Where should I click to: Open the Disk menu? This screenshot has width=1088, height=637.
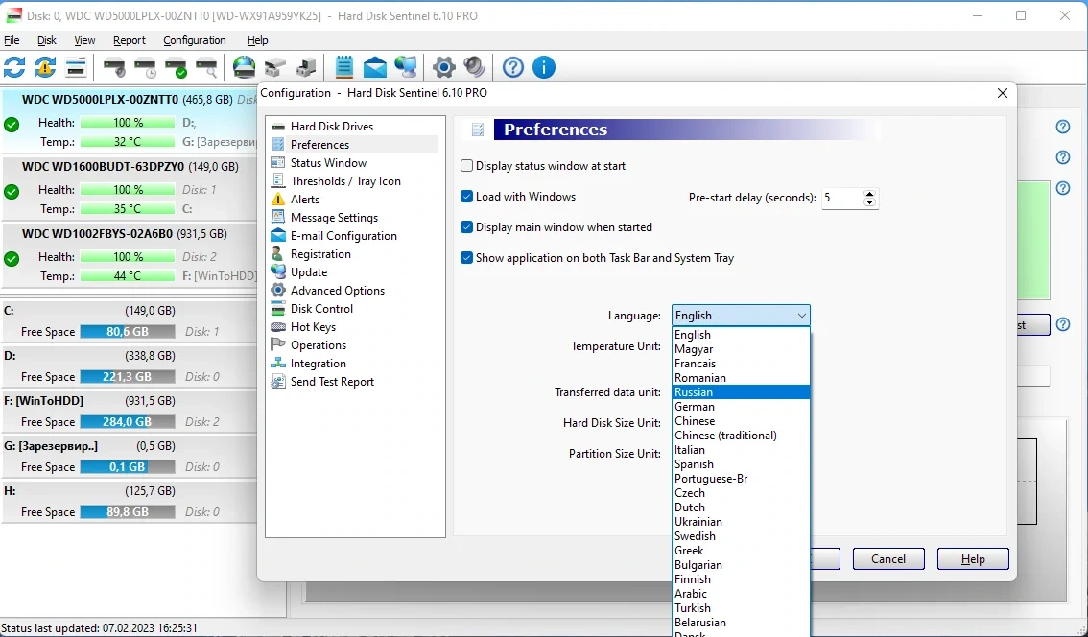point(46,40)
